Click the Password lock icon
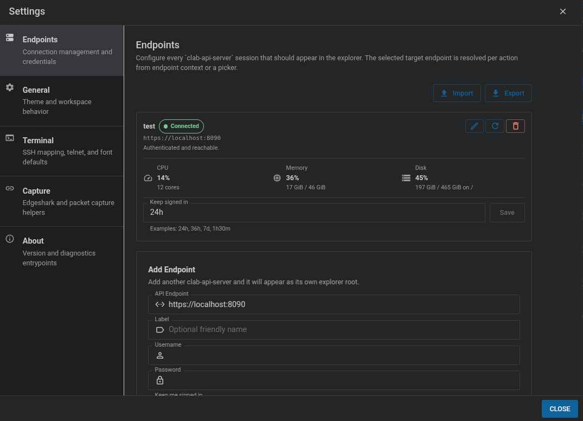 coord(160,380)
